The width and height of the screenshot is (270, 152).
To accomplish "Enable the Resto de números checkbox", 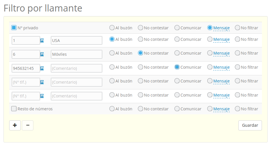I will click(x=14, y=109).
